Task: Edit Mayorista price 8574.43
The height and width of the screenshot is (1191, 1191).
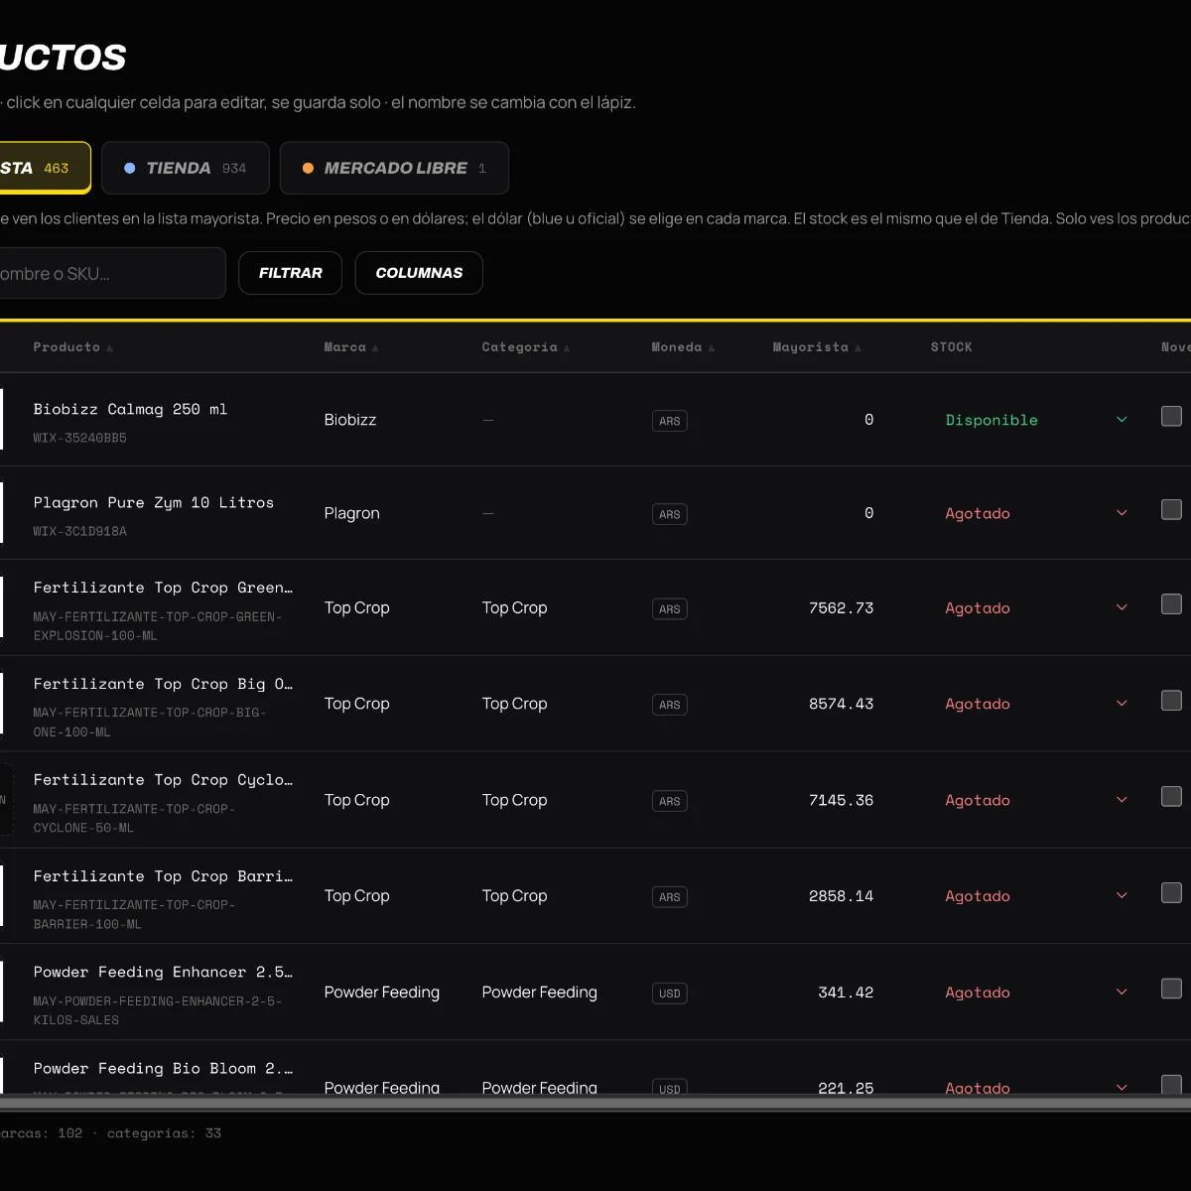Action: click(x=841, y=704)
